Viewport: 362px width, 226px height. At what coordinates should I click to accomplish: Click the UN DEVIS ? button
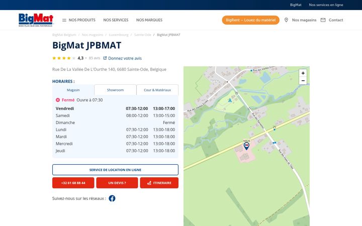tap(117, 183)
